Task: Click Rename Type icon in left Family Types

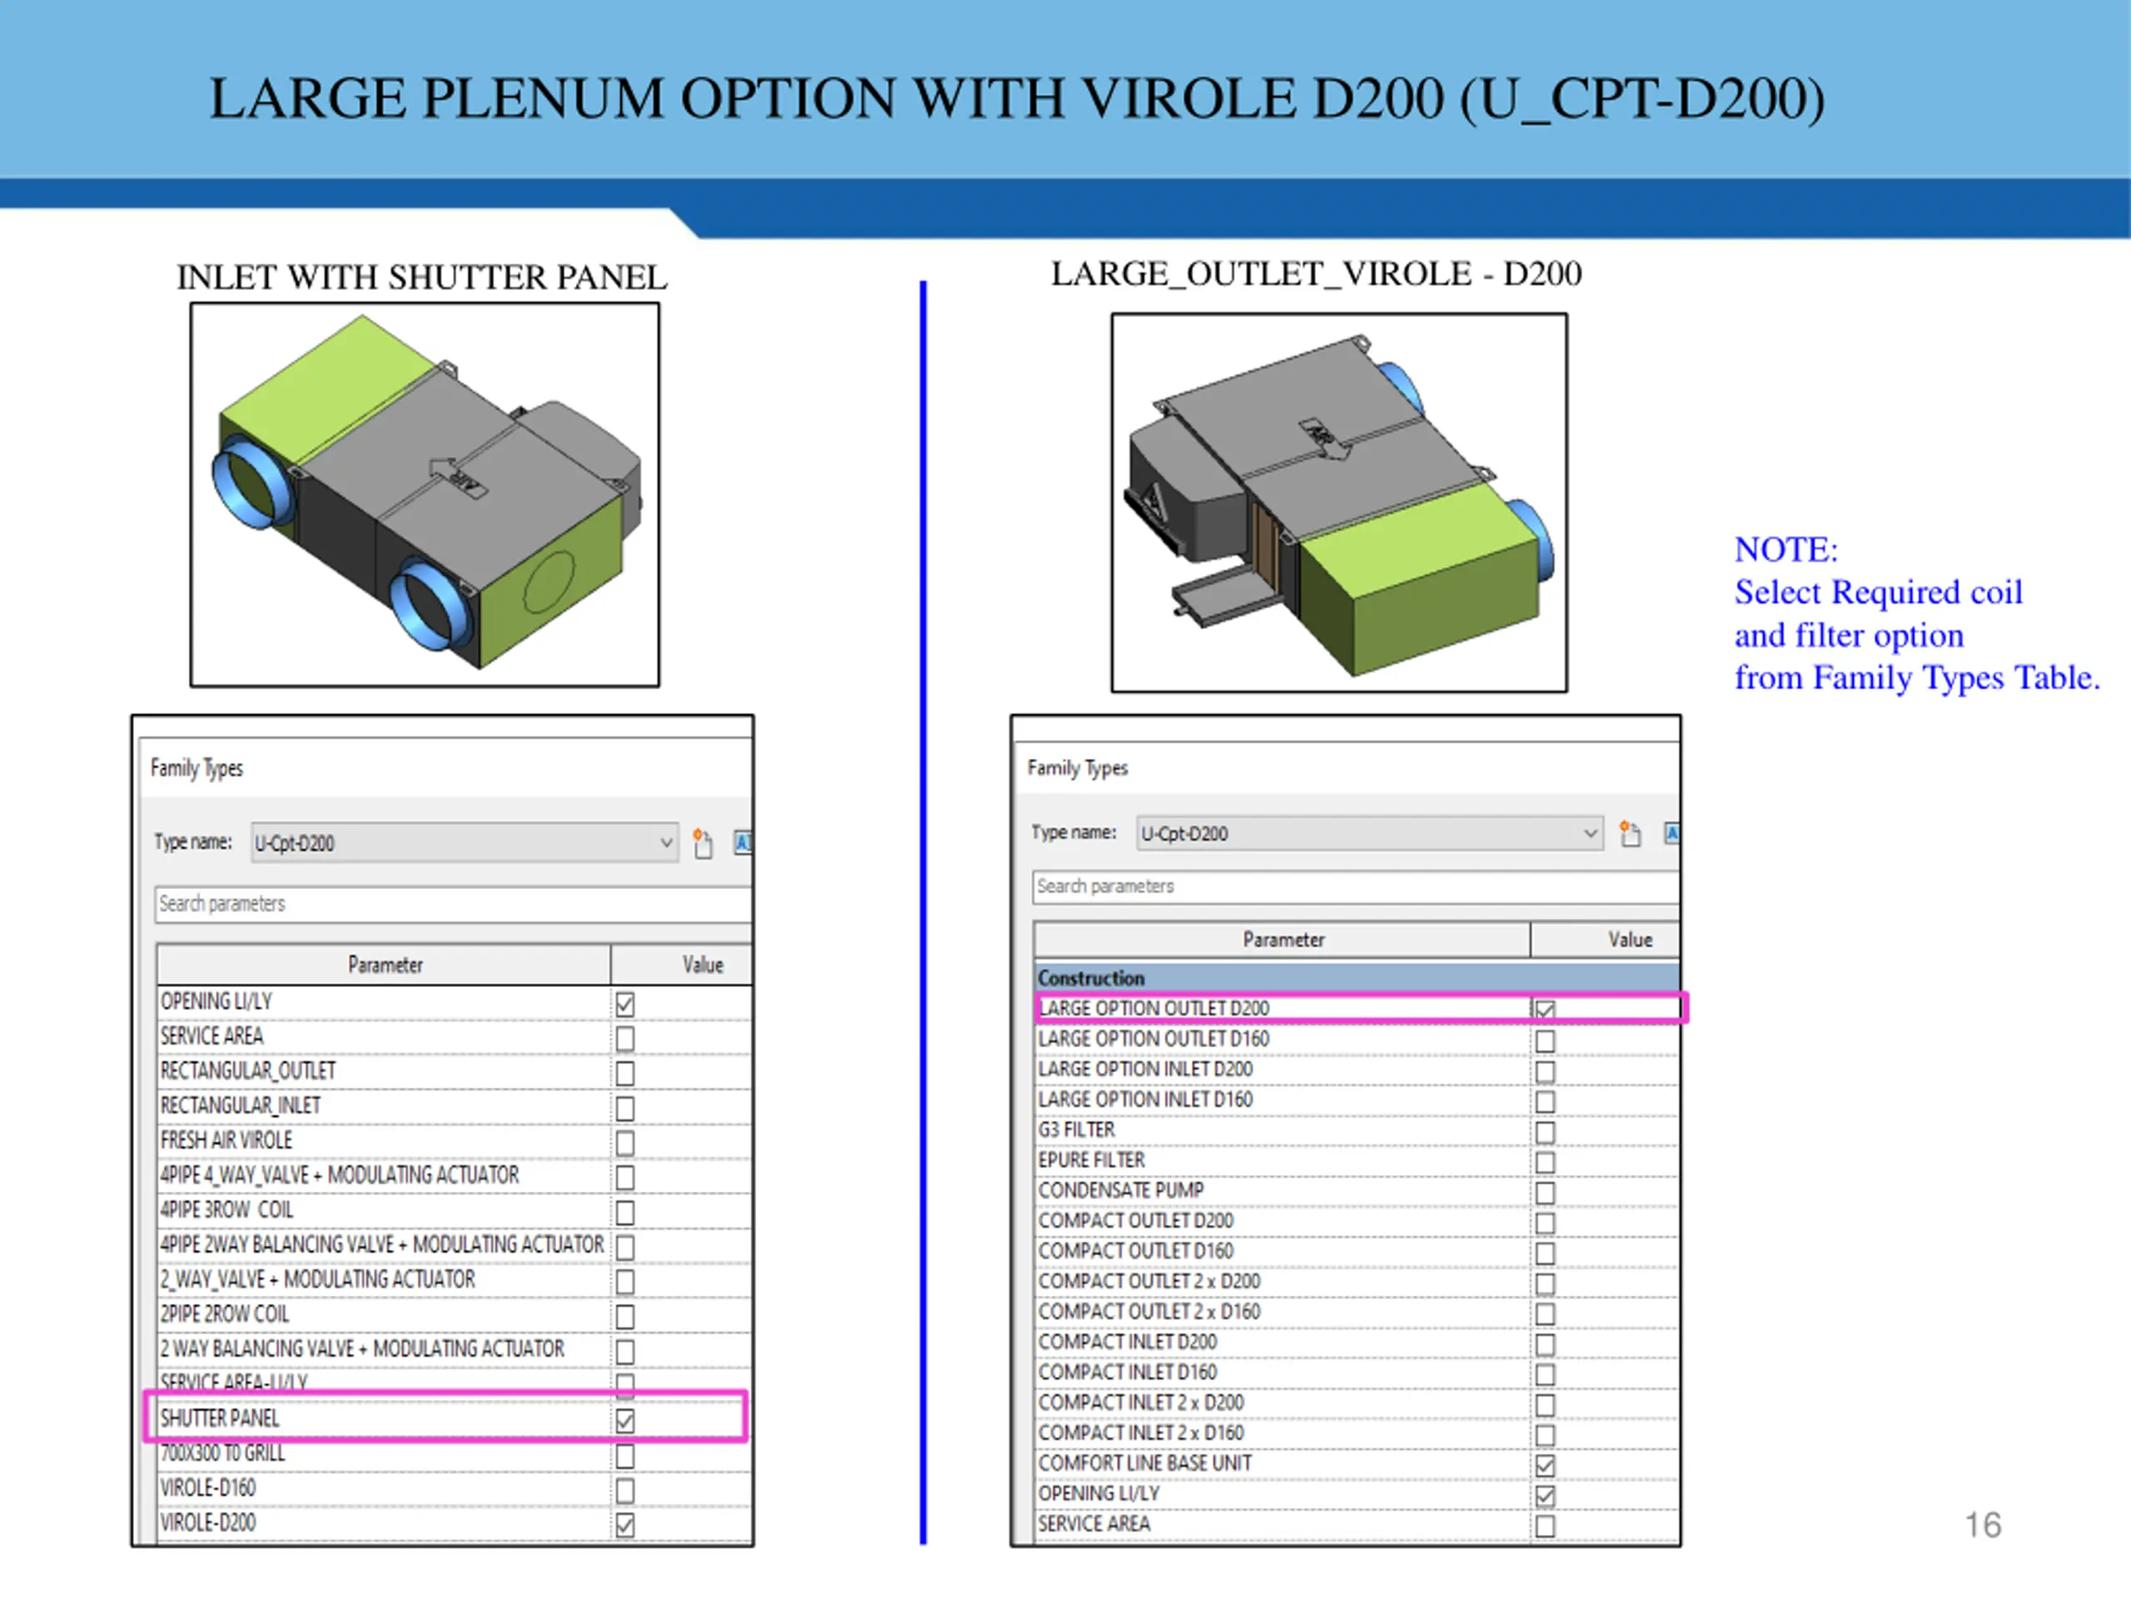Action: coord(743,843)
